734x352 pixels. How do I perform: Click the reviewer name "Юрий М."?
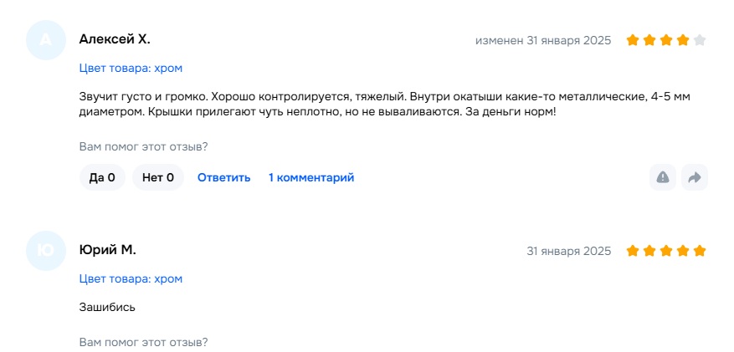(x=107, y=250)
